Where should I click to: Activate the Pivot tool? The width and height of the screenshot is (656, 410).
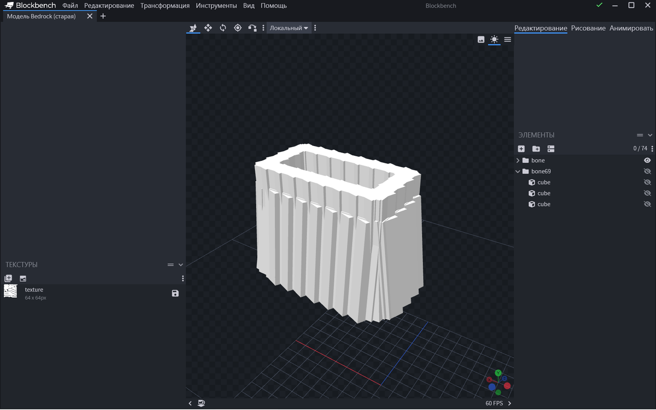pyautogui.click(x=238, y=28)
